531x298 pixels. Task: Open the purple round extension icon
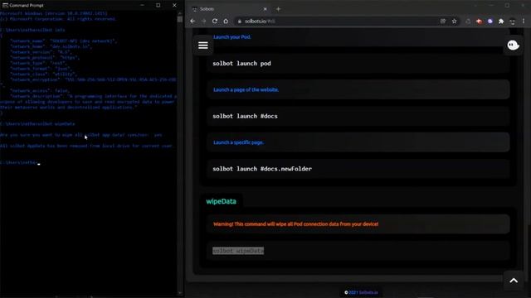point(490,22)
